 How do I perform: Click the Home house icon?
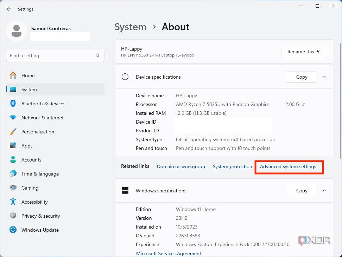pyautogui.click(x=13, y=75)
